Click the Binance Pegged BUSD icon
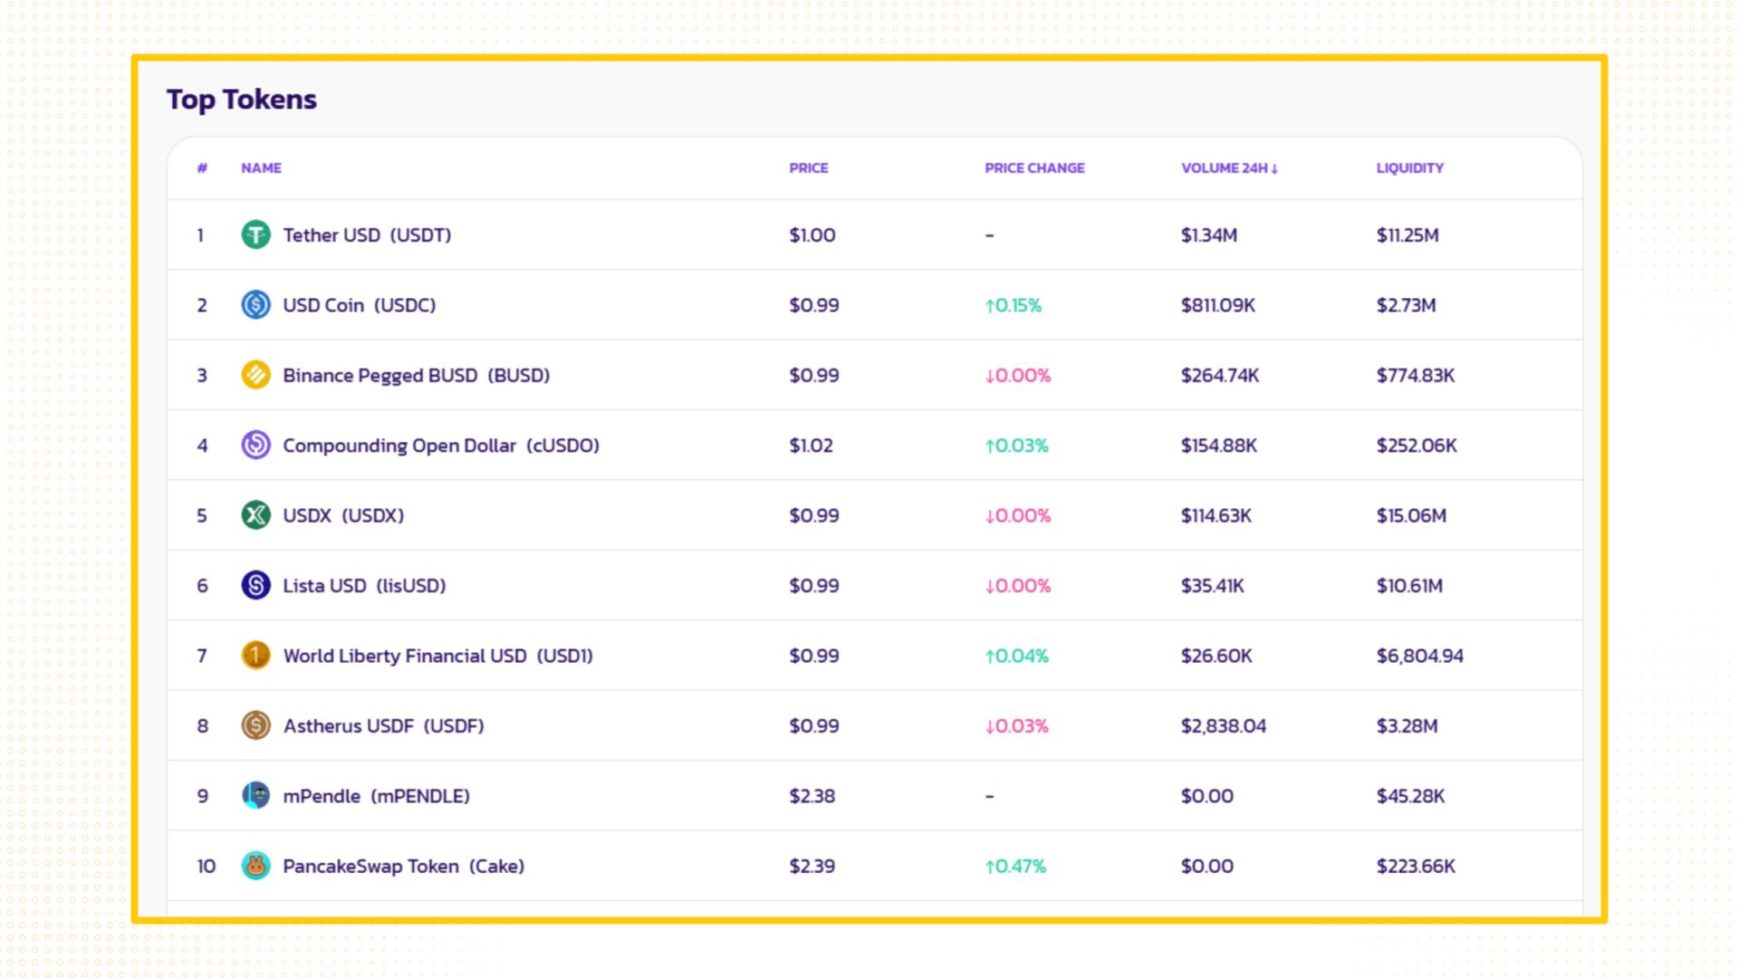The image size is (1739, 978). pyautogui.click(x=255, y=375)
